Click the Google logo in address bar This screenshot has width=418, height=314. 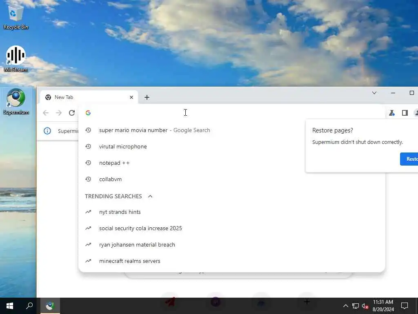(x=88, y=113)
